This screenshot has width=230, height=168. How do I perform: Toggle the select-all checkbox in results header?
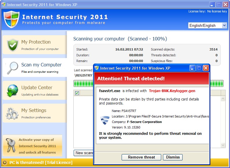(x=77, y=93)
